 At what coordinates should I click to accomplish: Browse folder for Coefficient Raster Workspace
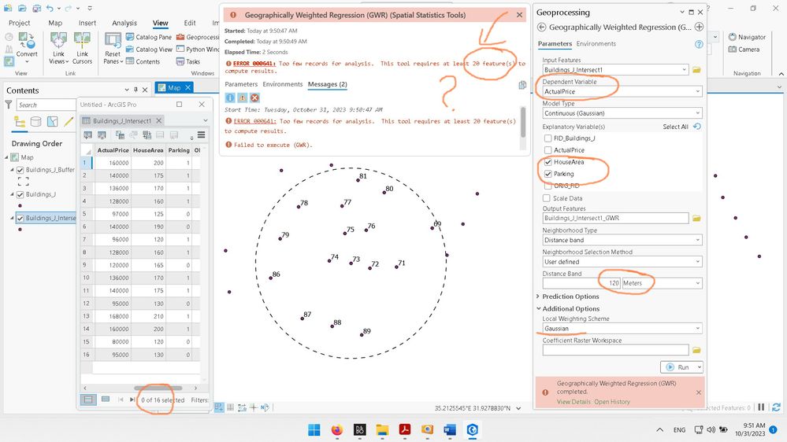click(696, 350)
